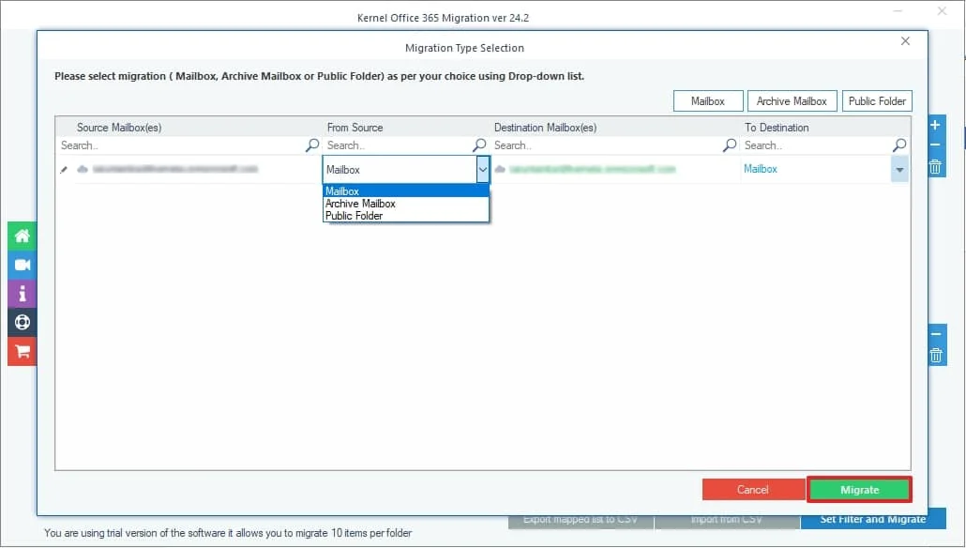Close the Migration Type Selection dialog
The width and height of the screenshot is (966, 548).
click(x=905, y=41)
